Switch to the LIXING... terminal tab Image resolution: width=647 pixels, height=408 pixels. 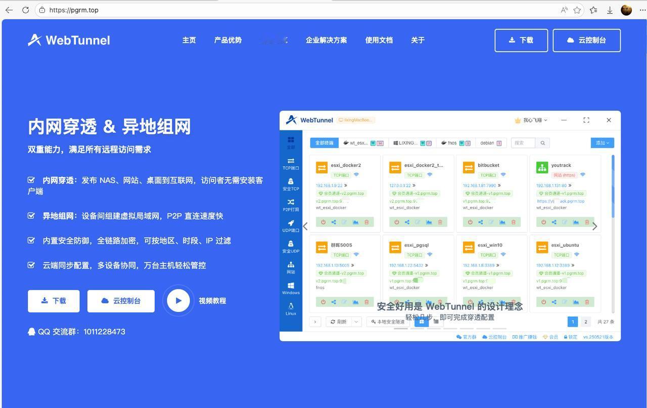pos(412,143)
